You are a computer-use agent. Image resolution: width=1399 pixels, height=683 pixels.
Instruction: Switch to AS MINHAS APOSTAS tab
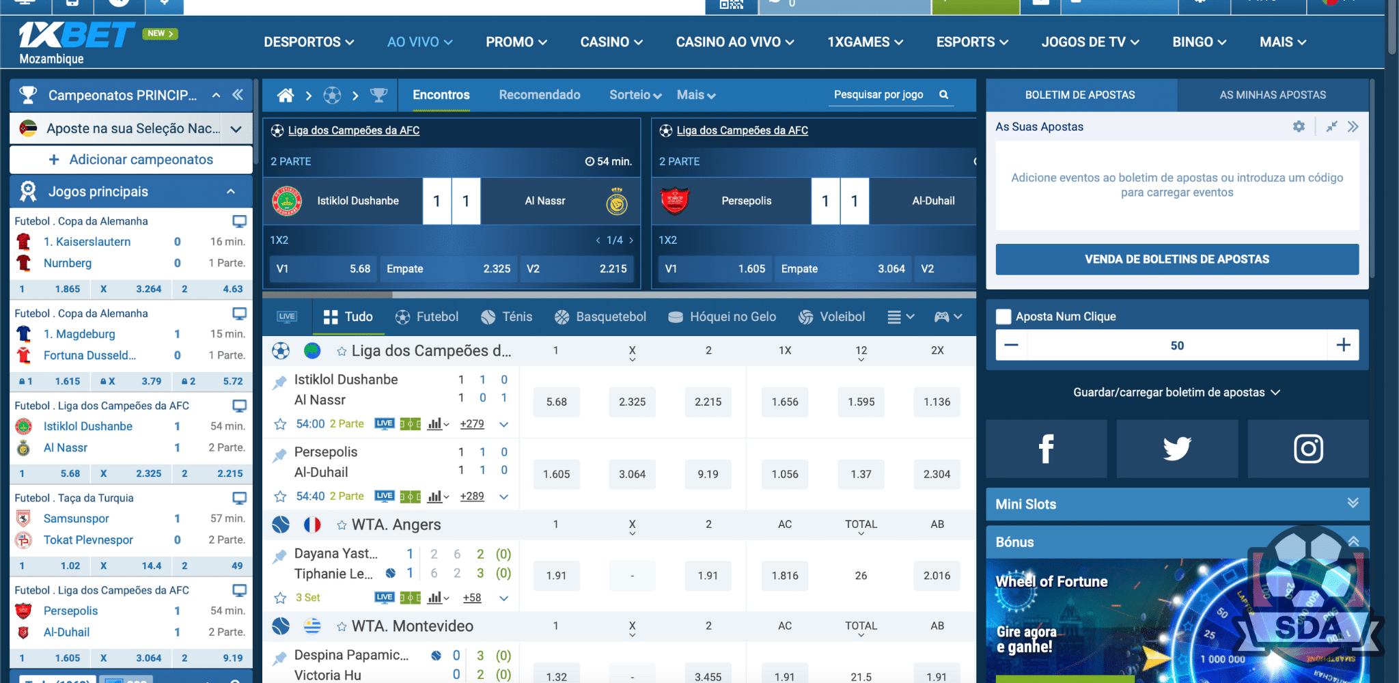(x=1272, y=95)
